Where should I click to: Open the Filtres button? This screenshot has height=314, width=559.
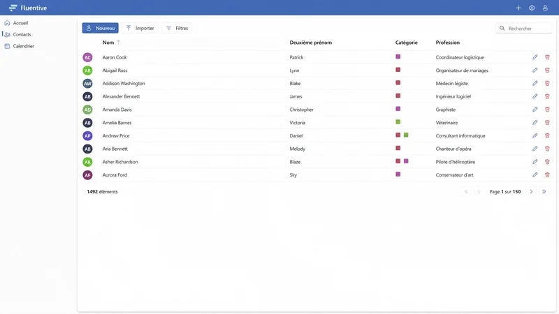coord(177,28)
